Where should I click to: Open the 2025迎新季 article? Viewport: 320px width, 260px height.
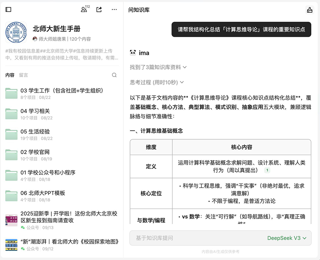(x=69, y=217)
